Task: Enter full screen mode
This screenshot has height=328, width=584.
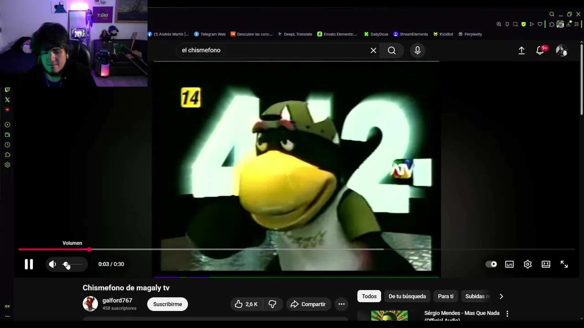Action: 564,264
